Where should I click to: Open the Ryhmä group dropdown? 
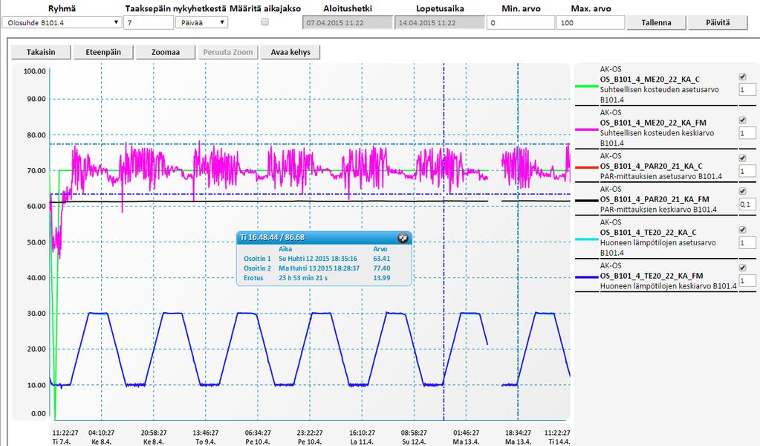coord(62,22)
